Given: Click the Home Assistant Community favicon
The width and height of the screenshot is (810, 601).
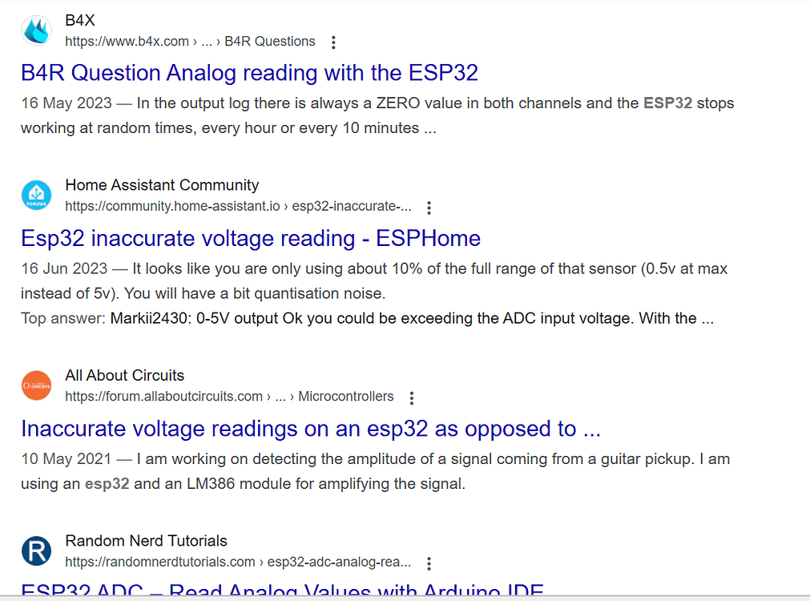Looking at the screenshot, I should click(37, 196).
